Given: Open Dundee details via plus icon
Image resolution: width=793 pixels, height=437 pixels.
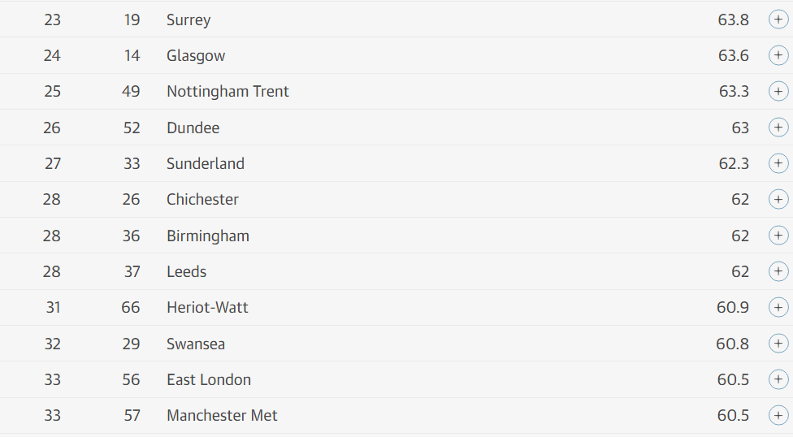Looking at the screenshot, I should [x=778, y=128].
